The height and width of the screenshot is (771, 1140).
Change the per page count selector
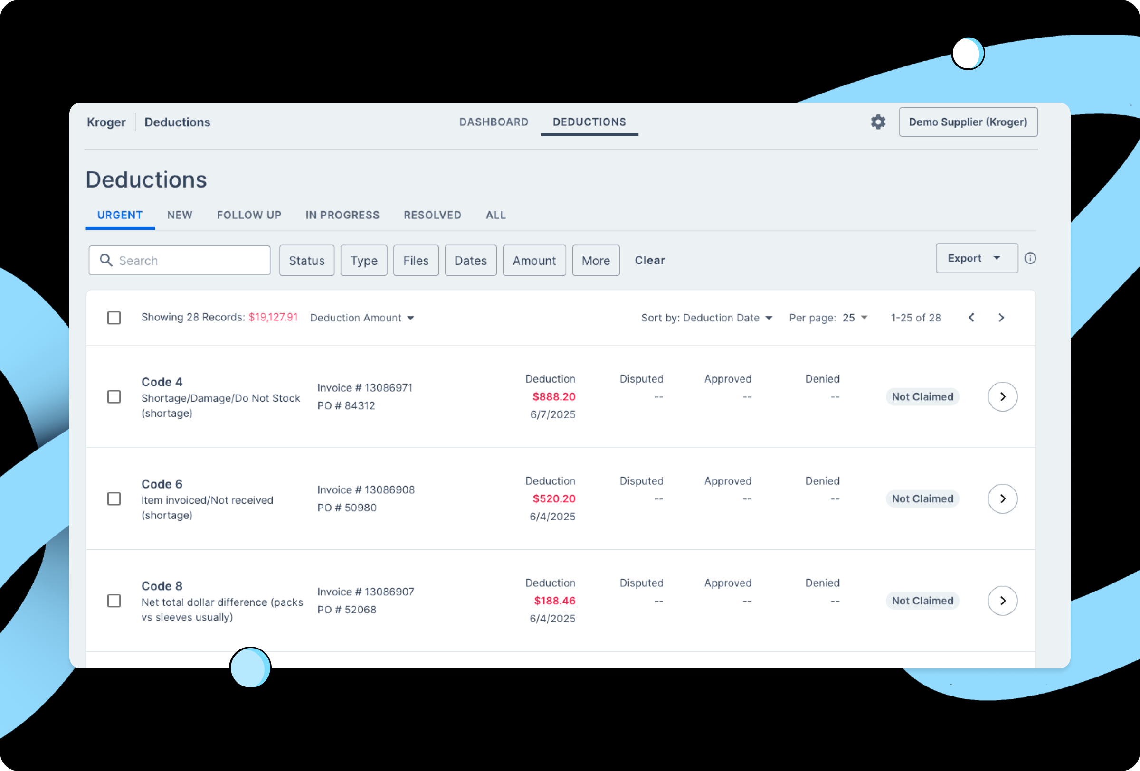tap(855, 318)
